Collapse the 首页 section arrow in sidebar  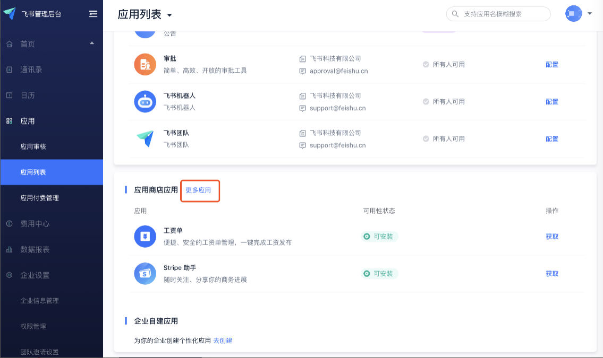(92, 43)
